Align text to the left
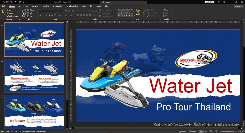The width and height of the screenshot is (245, 133). (78, 15)
